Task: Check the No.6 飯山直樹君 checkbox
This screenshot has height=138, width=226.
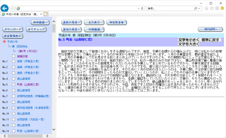Action: pyautogui.click(x=14, y=90)
